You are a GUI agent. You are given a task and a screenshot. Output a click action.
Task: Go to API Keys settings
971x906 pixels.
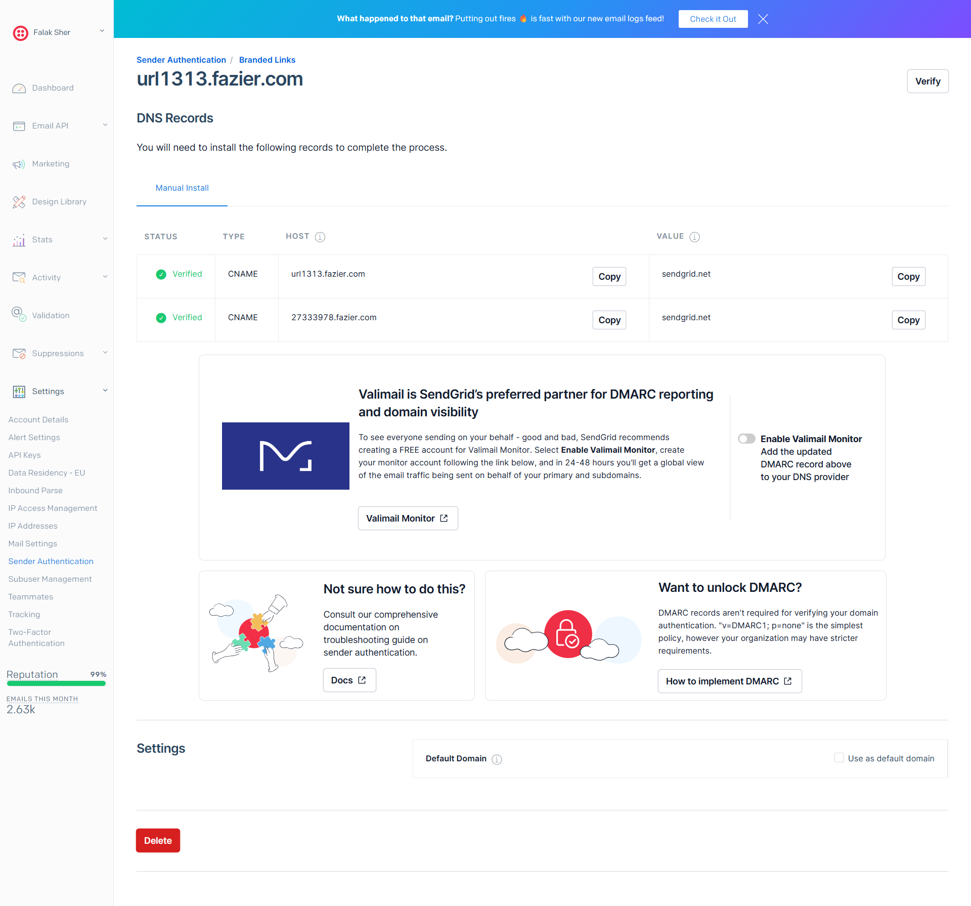click(x=25, y=455)
